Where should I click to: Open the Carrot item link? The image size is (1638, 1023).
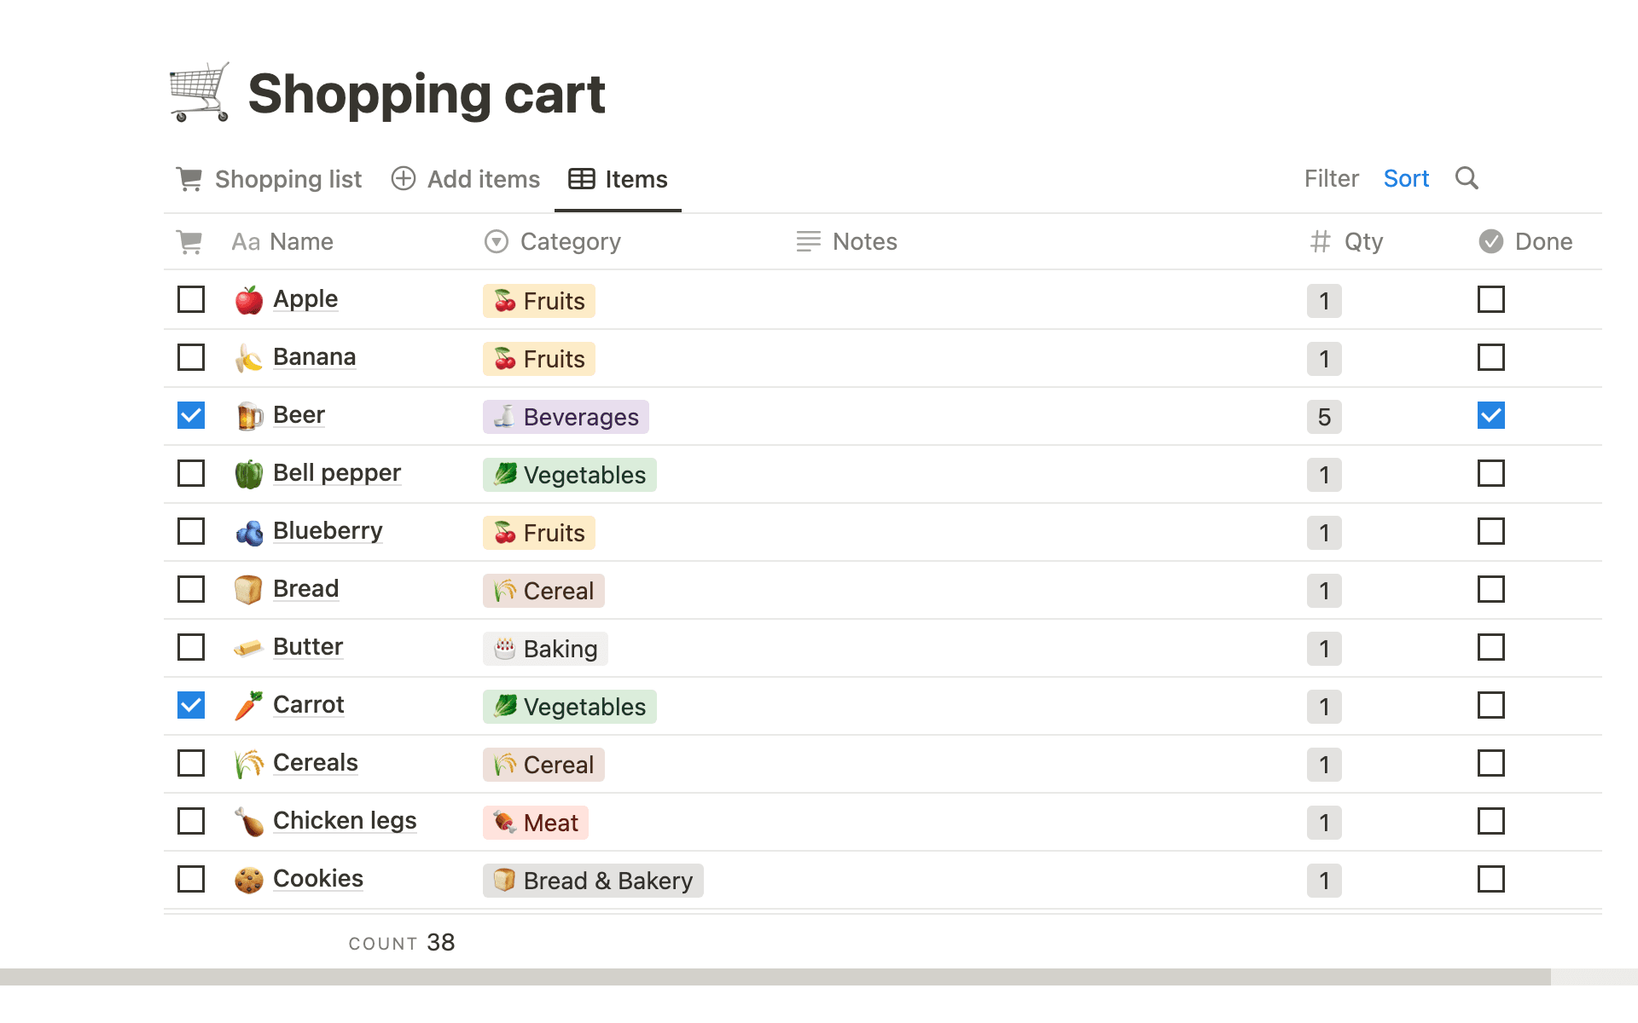coord(308,705)
